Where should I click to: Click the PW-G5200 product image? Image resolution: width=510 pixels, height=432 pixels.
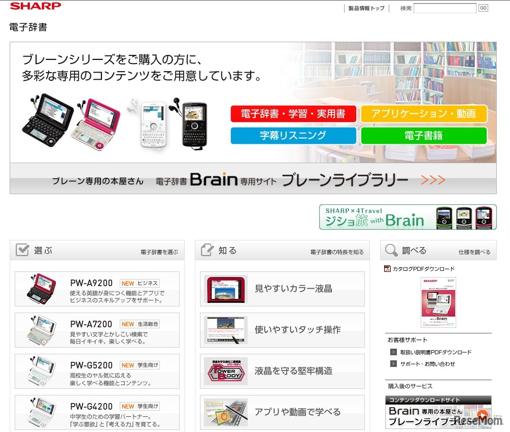pos(41,371)
